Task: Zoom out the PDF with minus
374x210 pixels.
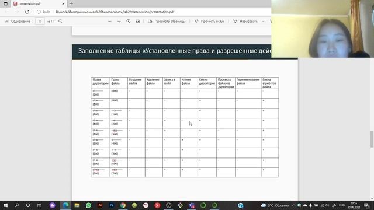Action: tap(110, 22)
